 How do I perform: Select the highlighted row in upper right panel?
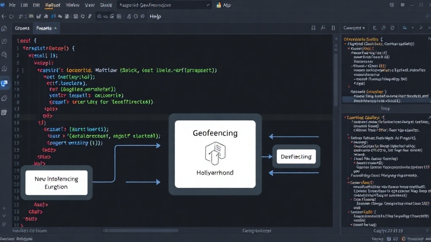[386, 98]
